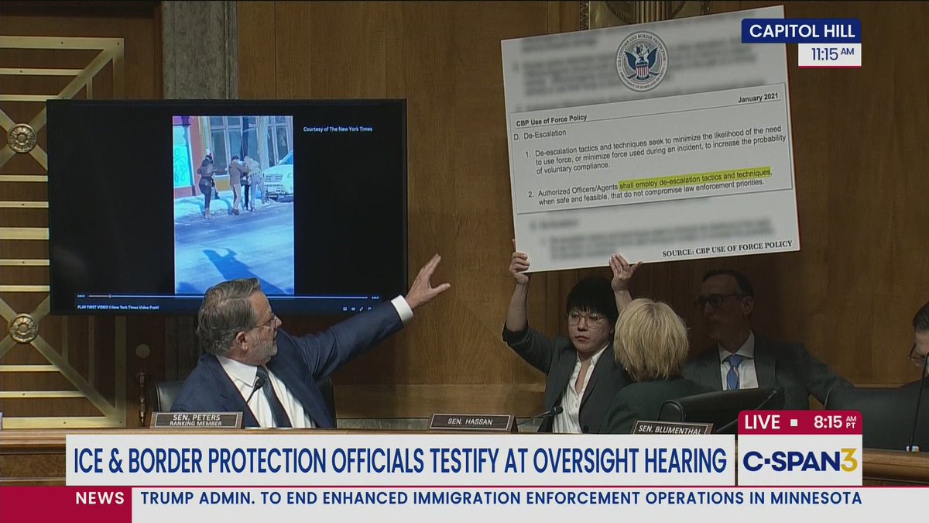The width and height of the screenshot is (929, 523).
Task: Click the SEN. BLUMENTHAL nameplate
Action: tap(672, 428)
